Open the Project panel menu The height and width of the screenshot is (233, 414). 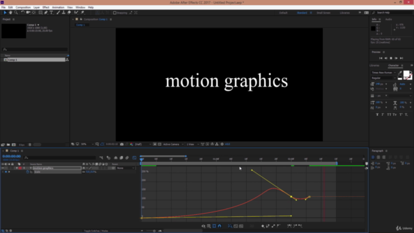pyautogui.click(x=14, y=19)
